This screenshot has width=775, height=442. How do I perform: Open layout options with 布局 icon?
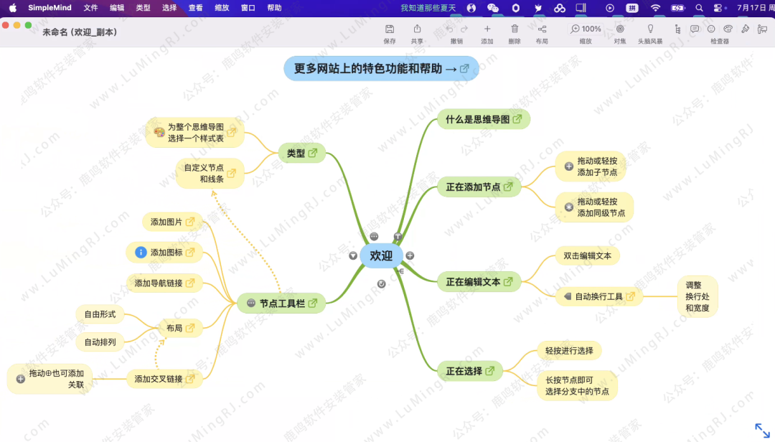point(543,29)
